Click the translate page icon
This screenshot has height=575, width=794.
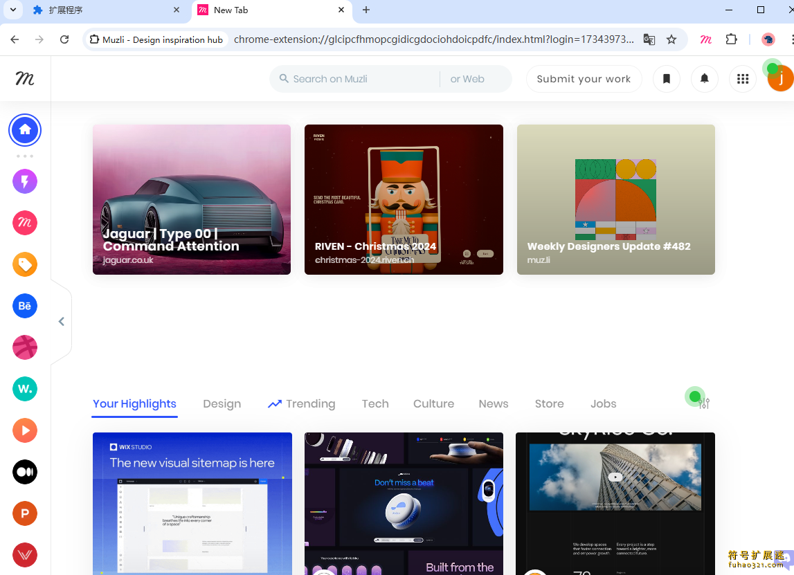tap(649, 39)
